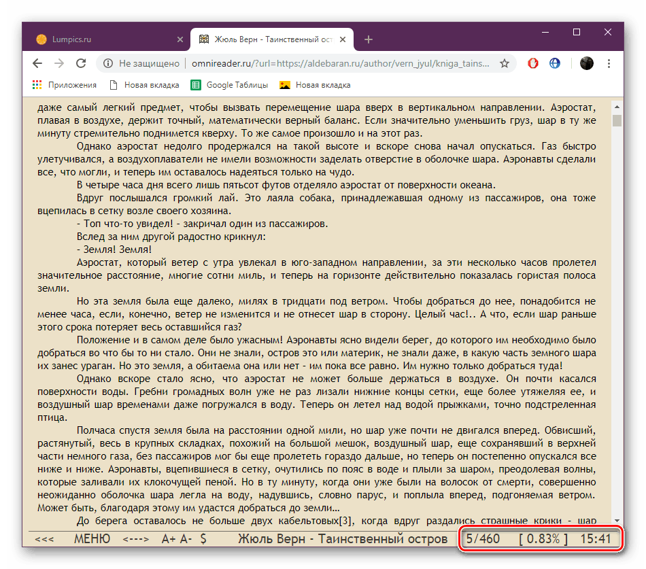Click the vertical scrollbar thumb
This screenshot has height=569, width=646.
coord(617,121)
